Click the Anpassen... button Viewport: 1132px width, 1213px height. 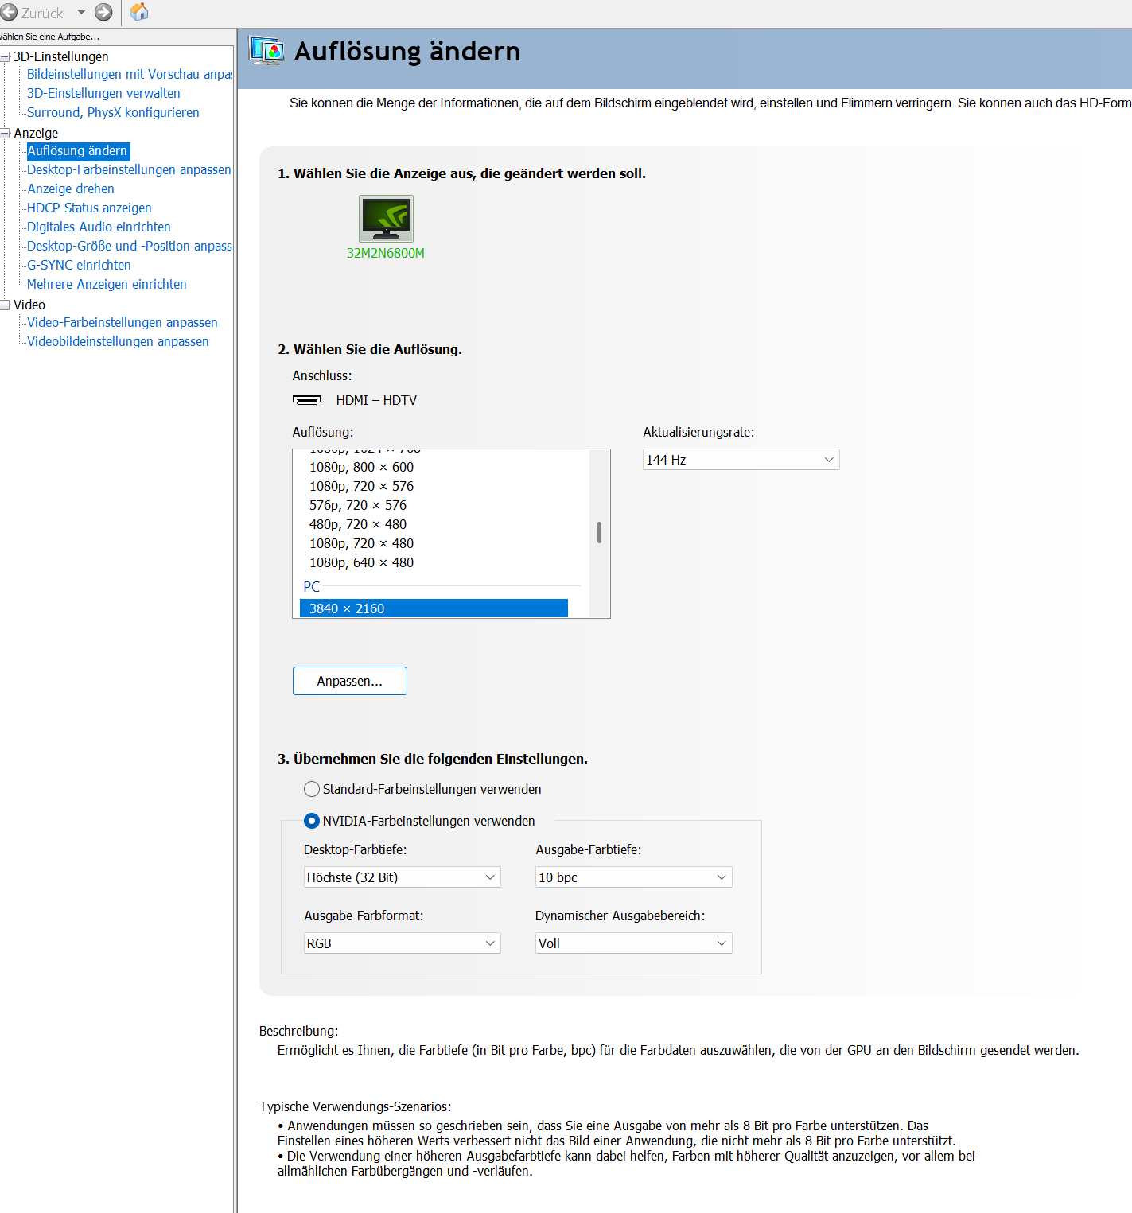(x=349, y=681)
